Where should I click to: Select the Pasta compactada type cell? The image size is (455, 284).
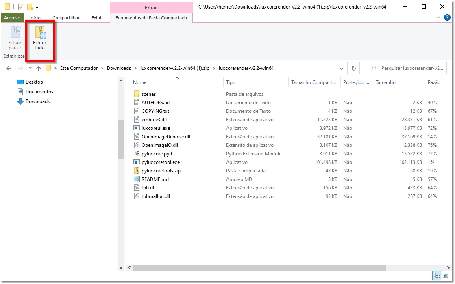coord(246,171)
